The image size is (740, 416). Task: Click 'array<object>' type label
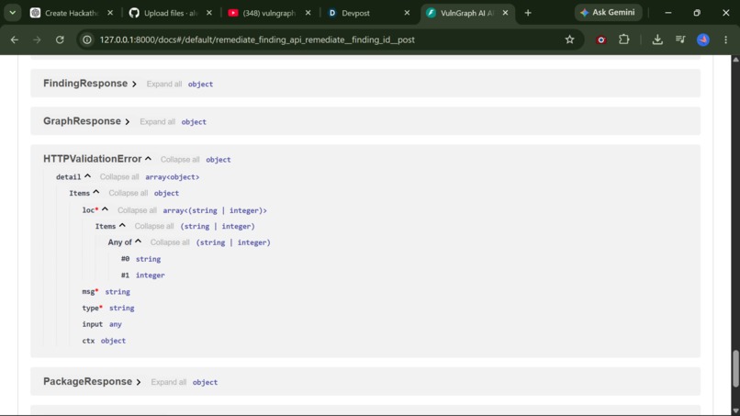[x=173, y=177]
